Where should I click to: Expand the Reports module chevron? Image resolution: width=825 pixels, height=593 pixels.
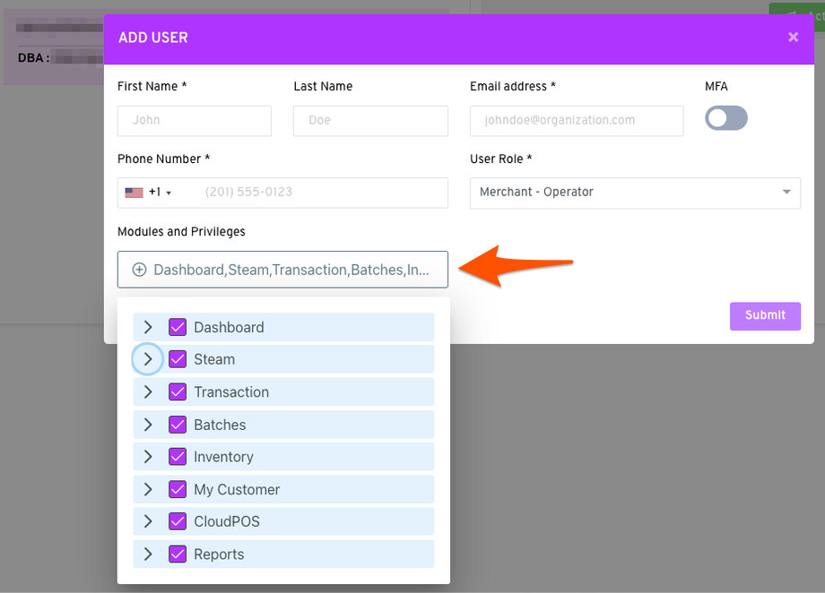[x=149, y=554]
